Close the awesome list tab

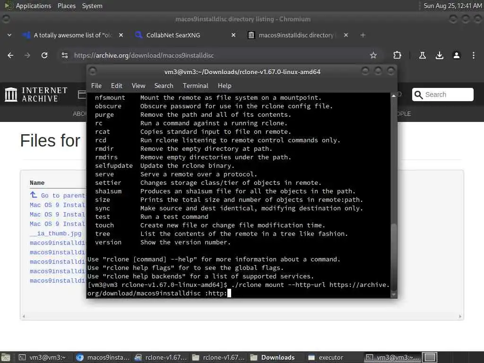[x=121, y=35]
